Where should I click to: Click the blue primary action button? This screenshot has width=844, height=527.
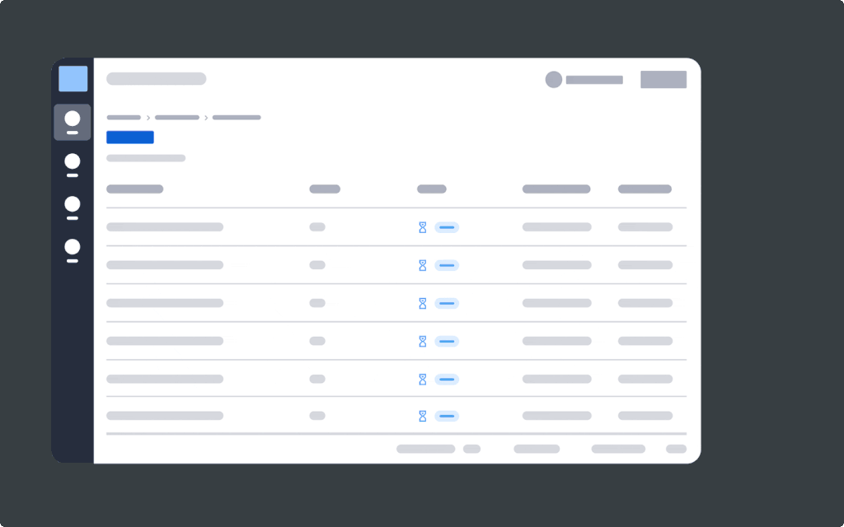129,137
